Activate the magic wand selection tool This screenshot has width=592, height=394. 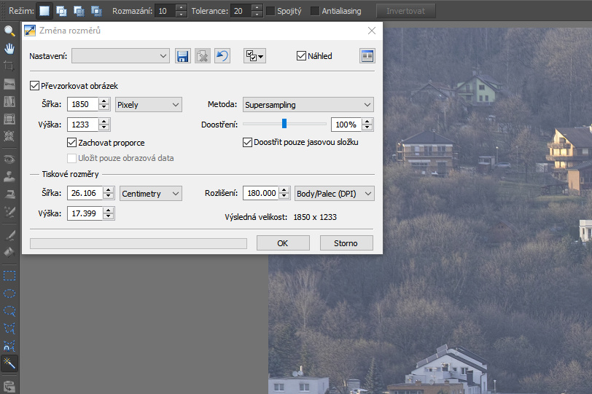pyautogui.click(x=9, y=363)
